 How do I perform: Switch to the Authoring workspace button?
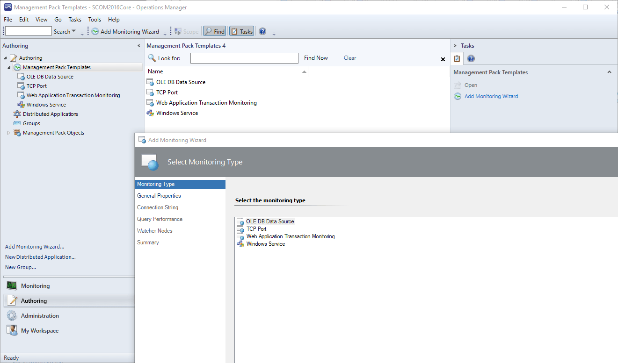point(69,301)
